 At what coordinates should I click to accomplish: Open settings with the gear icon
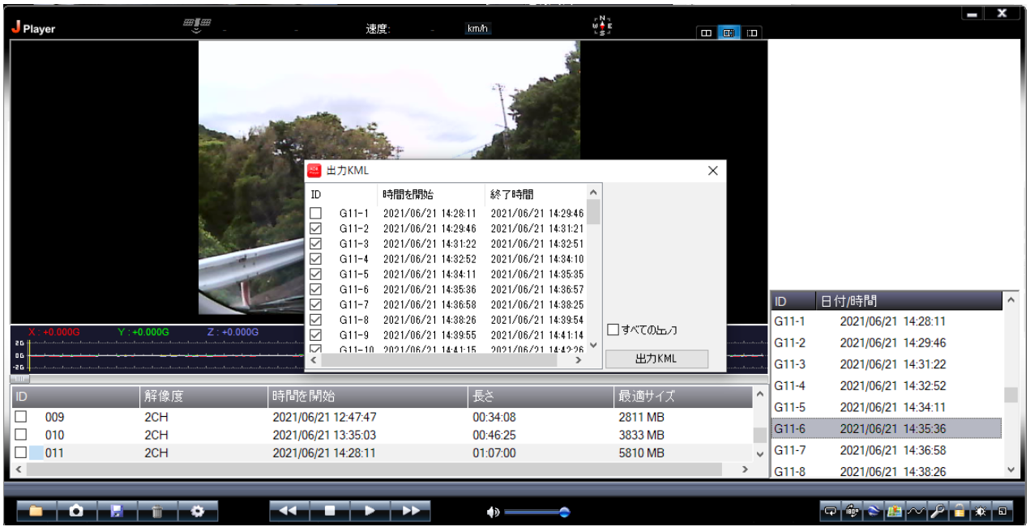tap(198, 512)
